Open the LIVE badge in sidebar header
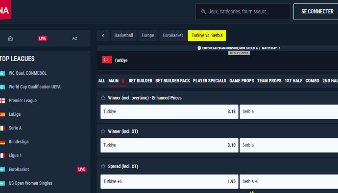This screenshot has width=338, height=193. [x=43, y=38]
